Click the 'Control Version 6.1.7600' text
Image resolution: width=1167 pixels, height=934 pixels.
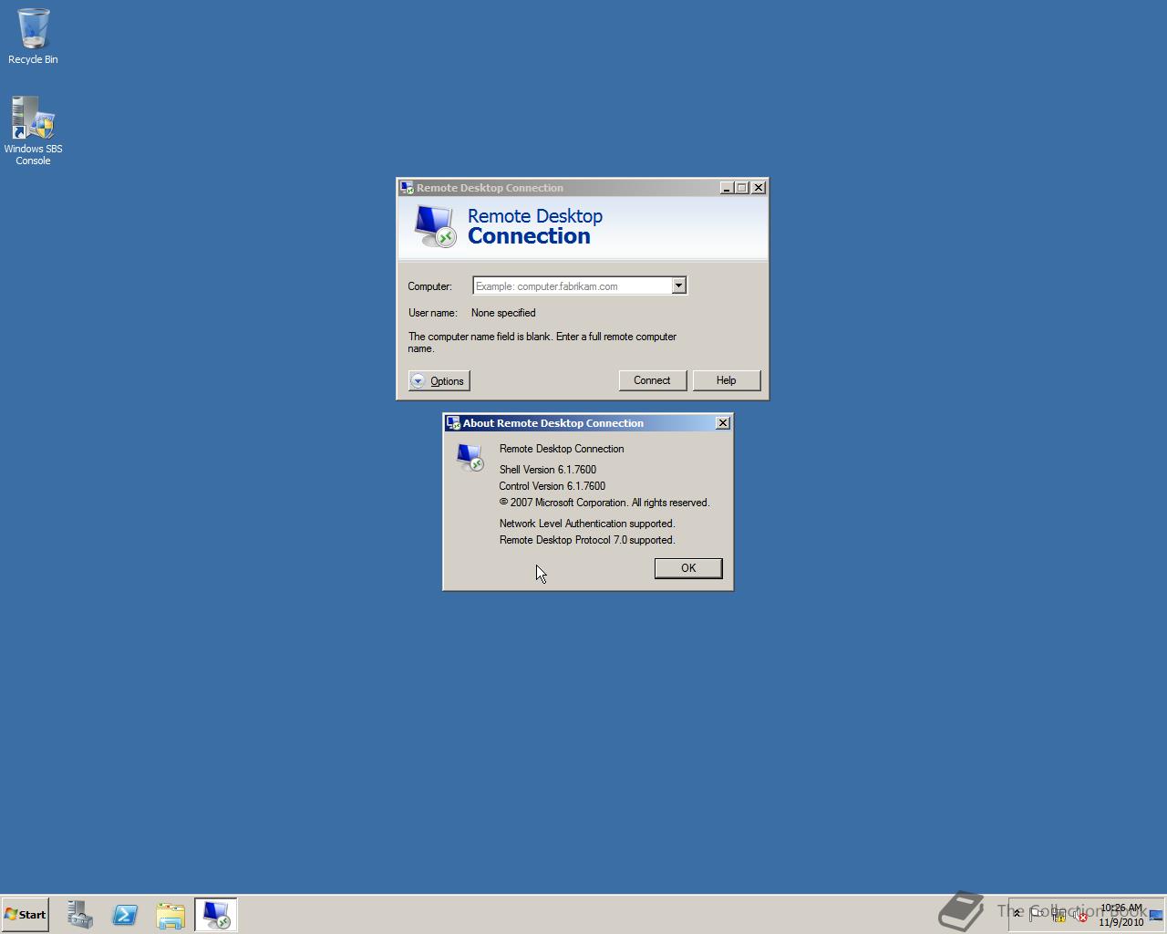click(553, 486)
